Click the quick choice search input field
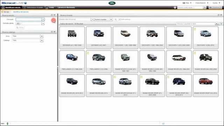This screenshot has height=126, width=224. pos(190,8)
